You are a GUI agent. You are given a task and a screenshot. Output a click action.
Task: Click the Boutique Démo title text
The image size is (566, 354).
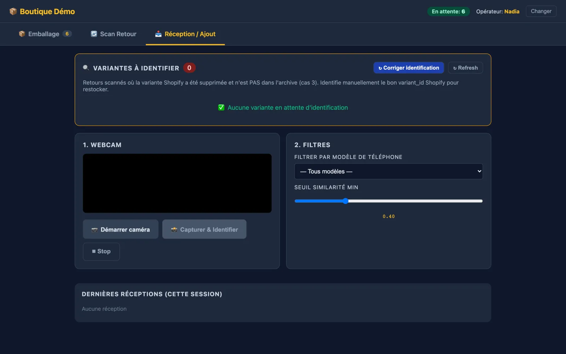[47, 11]
